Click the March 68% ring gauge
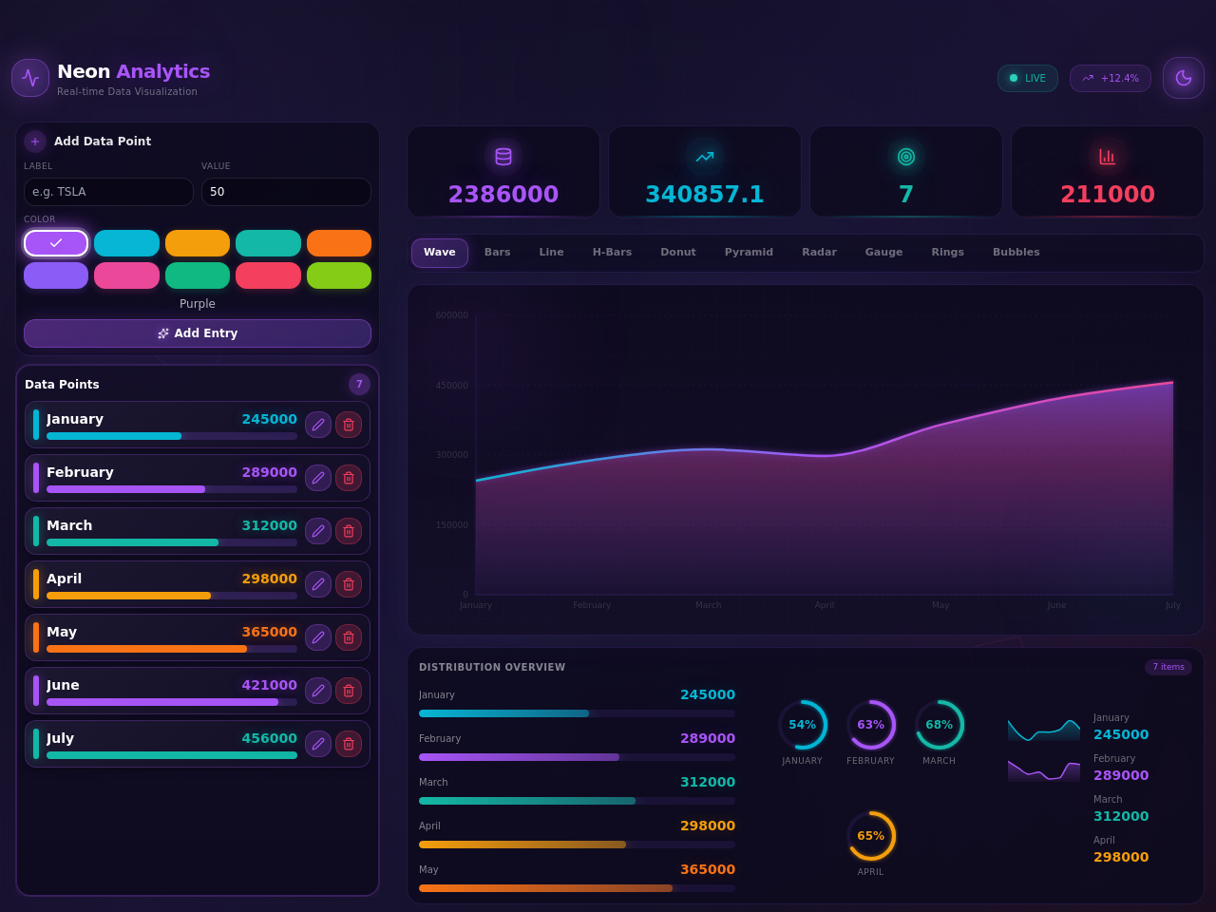This screenshot has width=1216, height=912. [x=940, y=725]
